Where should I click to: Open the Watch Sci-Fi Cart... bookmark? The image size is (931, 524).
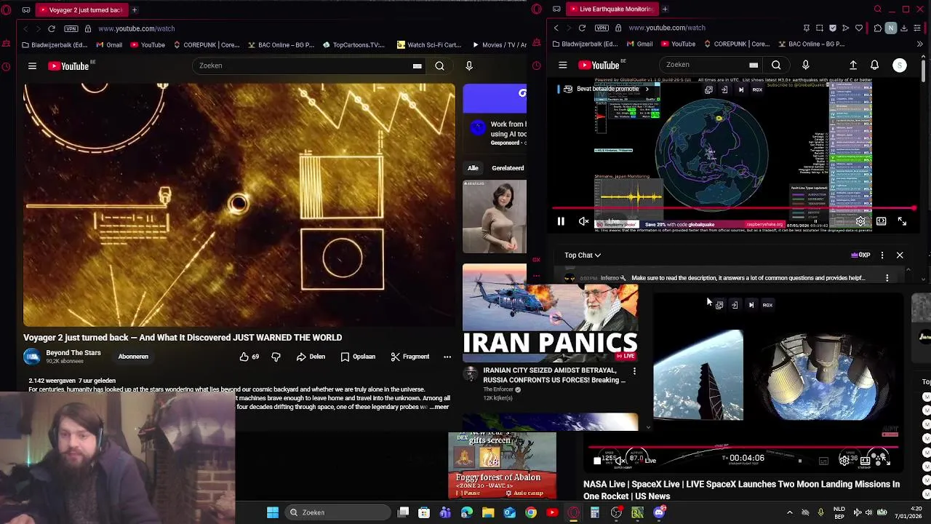pyautogui.click(x=430, y=44)
